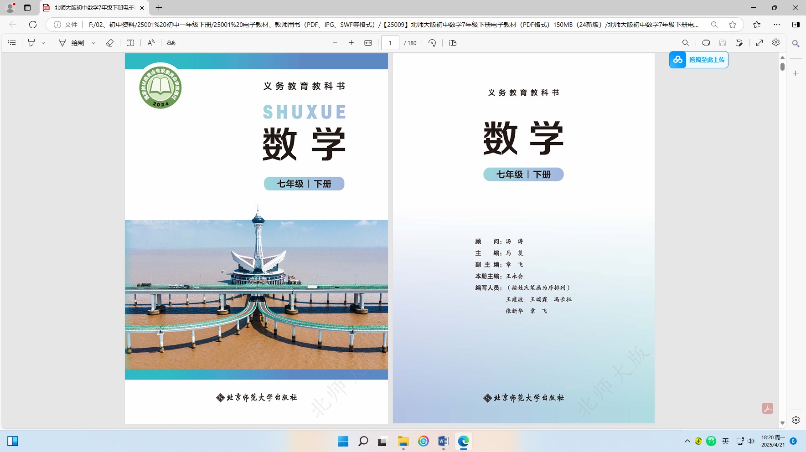Print the PDF document
The height and width of the screenshot is (452, 806).
pos(706,43)
